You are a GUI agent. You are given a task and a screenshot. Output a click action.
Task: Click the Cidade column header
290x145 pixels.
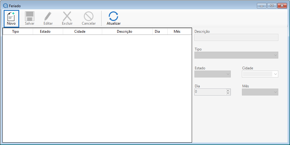pos(80,32)
